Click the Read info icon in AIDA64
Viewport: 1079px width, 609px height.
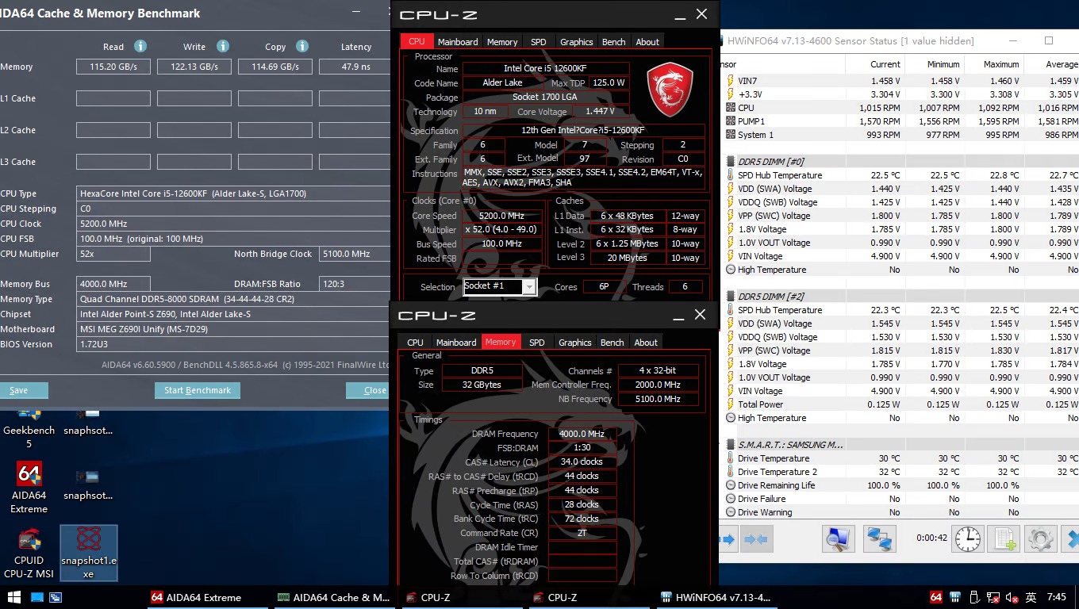pyautogui.click(x=140, y=46)
